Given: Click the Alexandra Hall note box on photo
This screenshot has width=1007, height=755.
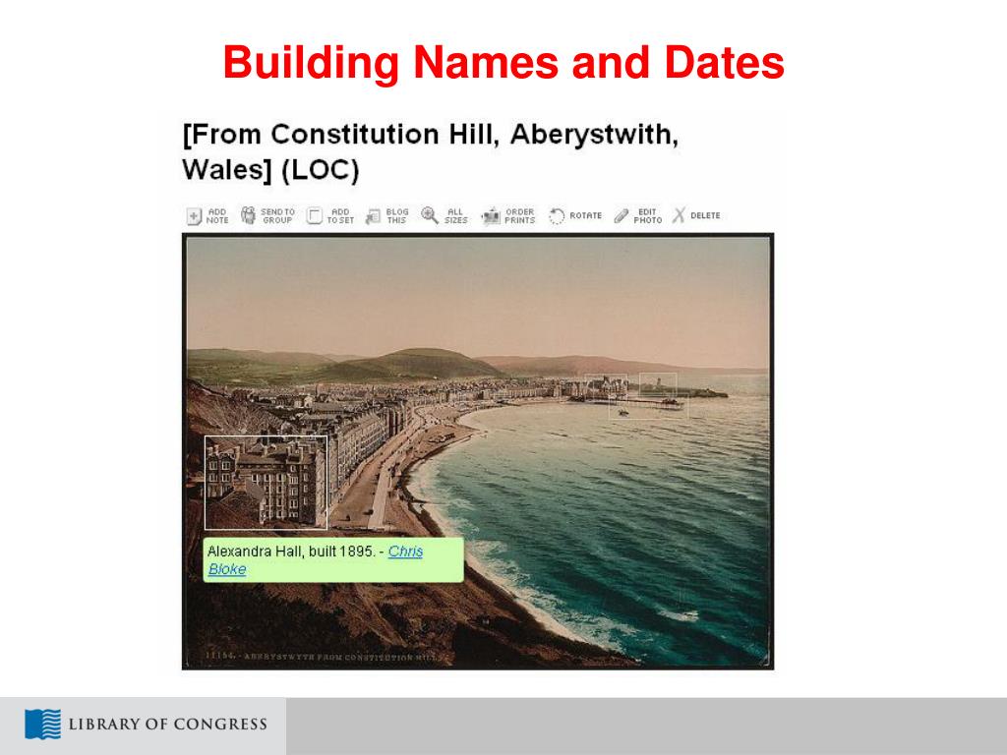Looking at the screenshot, I should [266, 483].
